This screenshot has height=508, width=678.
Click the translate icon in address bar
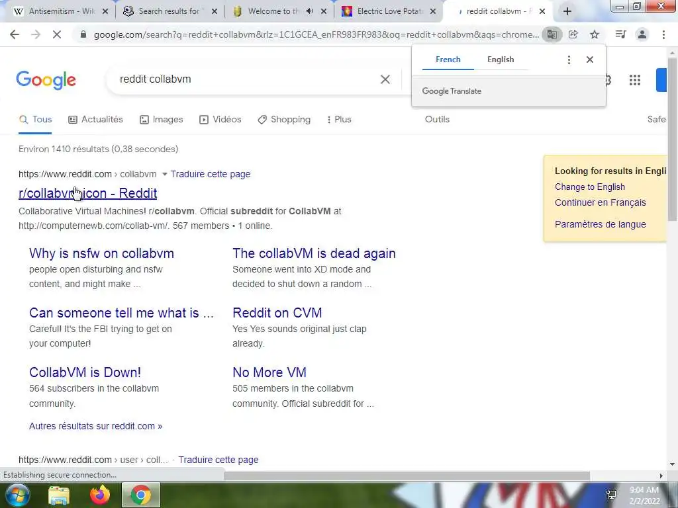(x=552, y=34)
